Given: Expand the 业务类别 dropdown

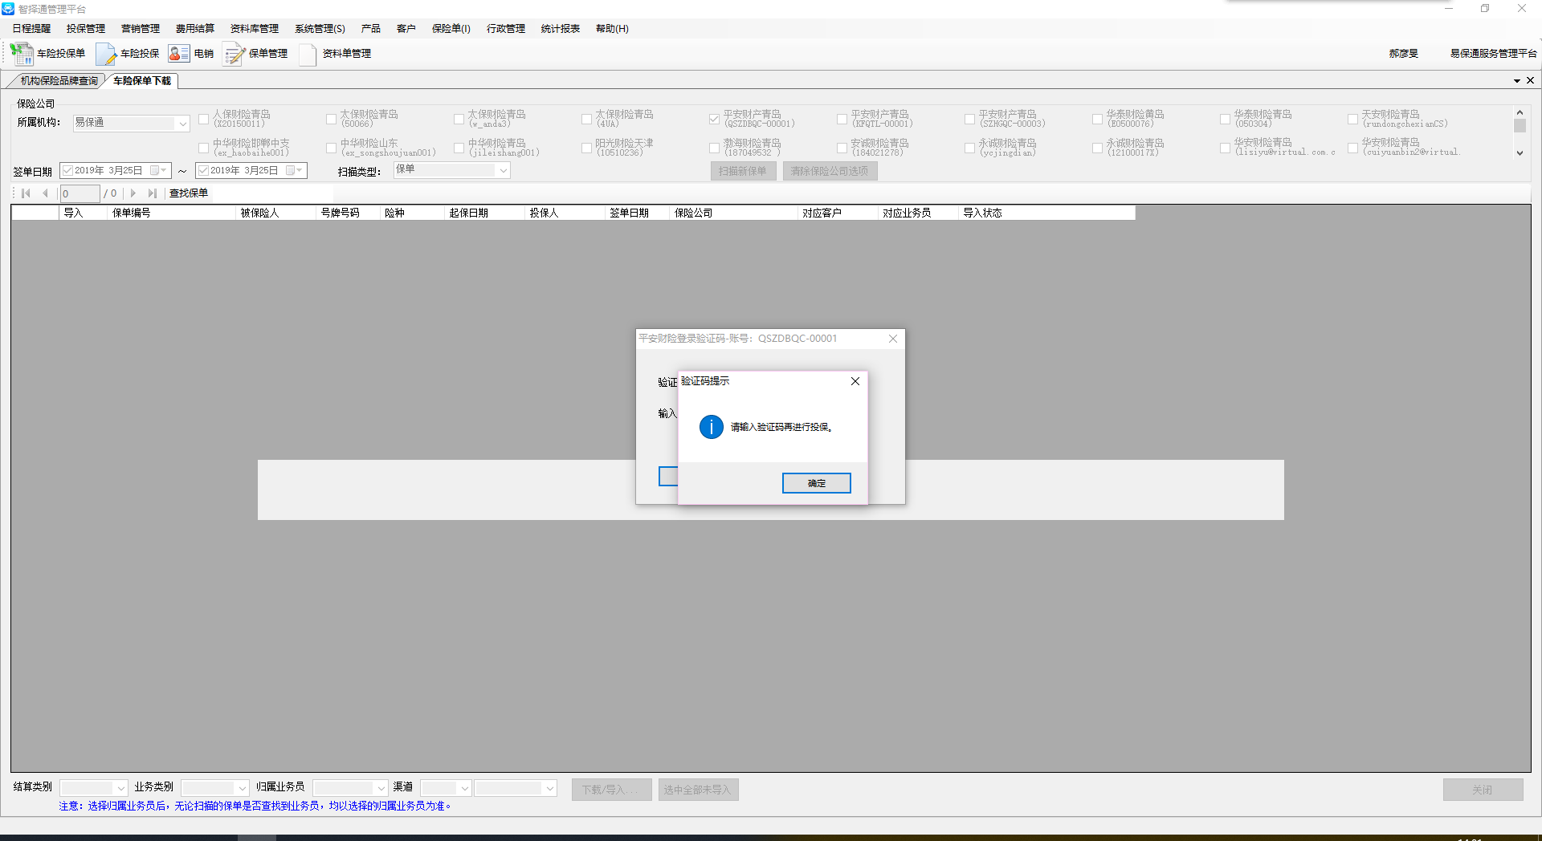Looking at the screenshot, I should (242, 788).
